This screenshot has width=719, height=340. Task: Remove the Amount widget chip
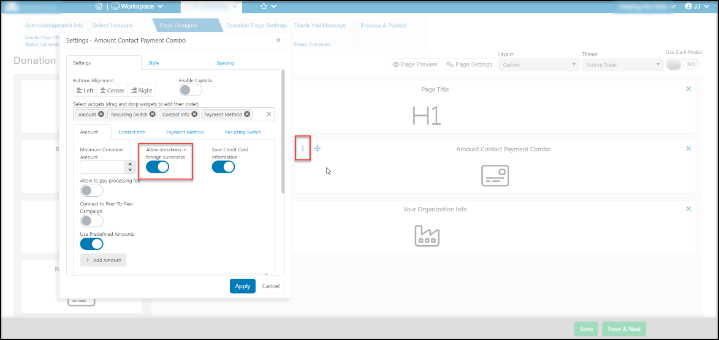pyautogui.click(x=101, y=114)
